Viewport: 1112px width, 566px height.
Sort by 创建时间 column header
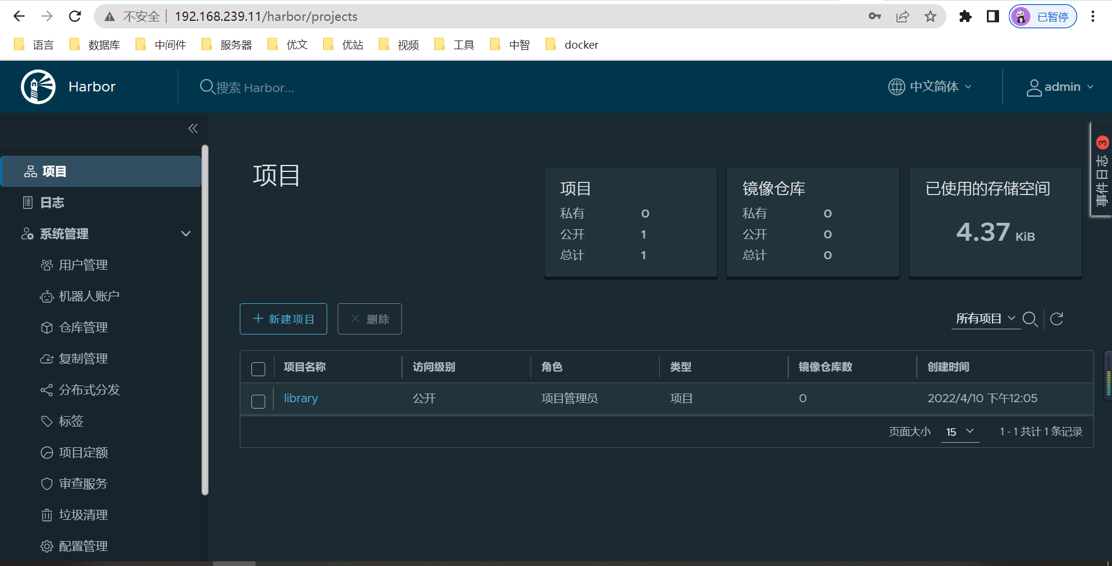948,367
